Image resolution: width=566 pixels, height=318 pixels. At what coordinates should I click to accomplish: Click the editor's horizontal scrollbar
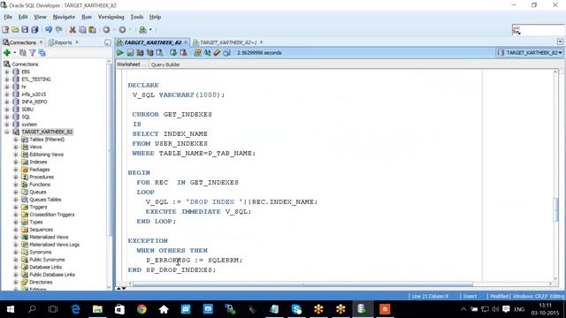[303, 284]
